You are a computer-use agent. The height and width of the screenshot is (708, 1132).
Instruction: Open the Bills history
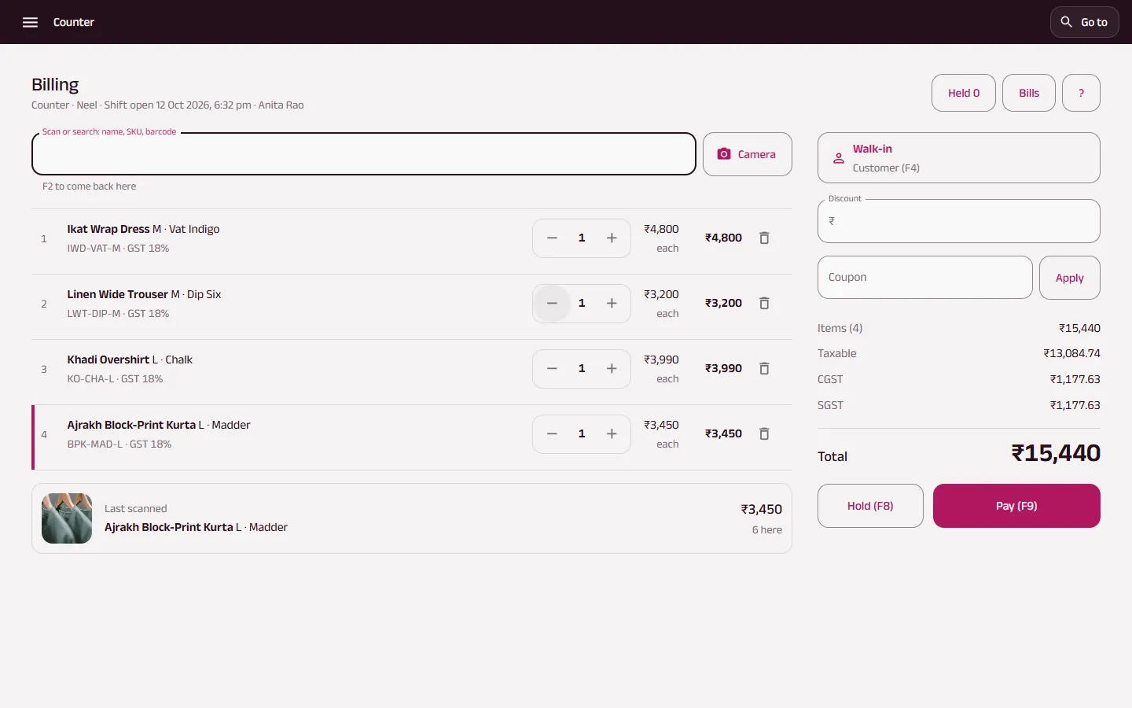(x=1029, y=93)
